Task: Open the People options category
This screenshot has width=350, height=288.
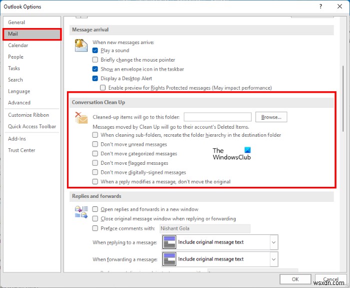Action: tap(32, 57)
